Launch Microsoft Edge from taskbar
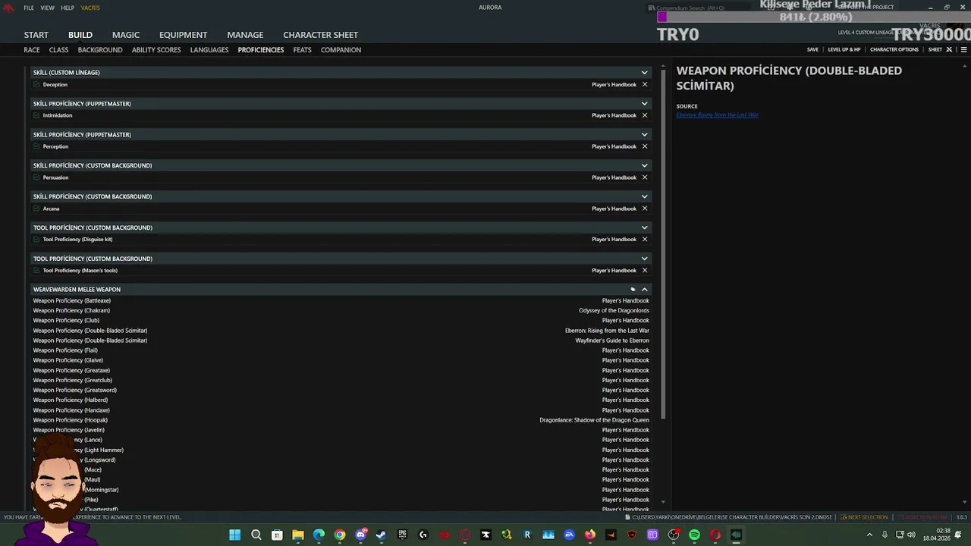Screen dimensions: 971x546 (319, 535)
